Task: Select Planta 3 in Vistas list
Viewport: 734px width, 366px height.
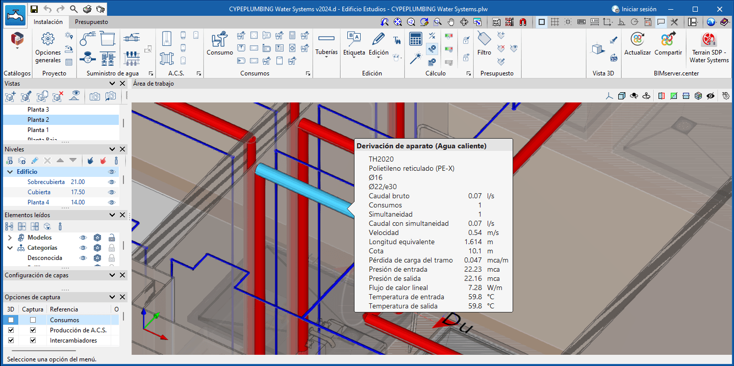Action: click(x=38, y=110)
